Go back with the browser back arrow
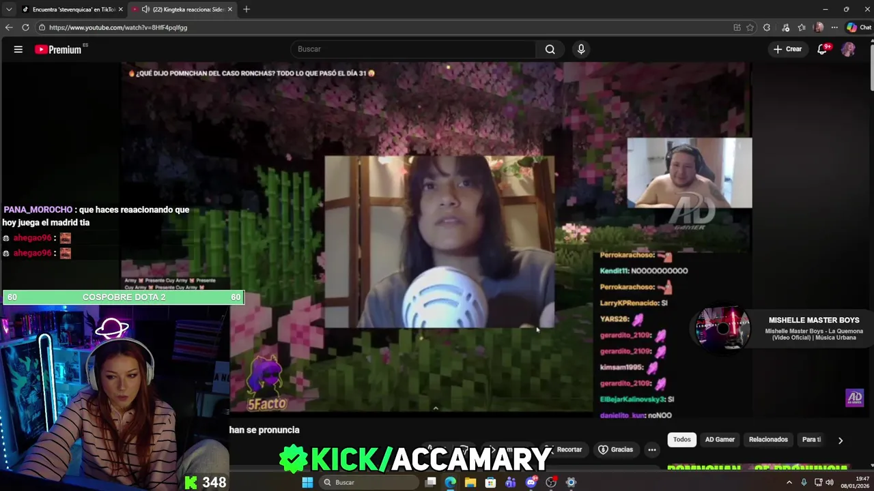Viewport: 874px width, 491px height. (9, 27)
